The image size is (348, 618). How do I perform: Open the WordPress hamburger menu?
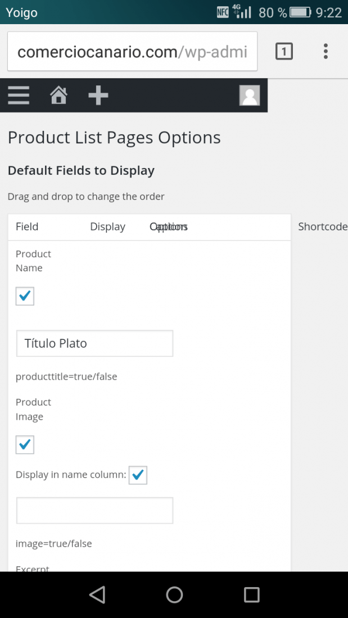[x=19, y=96]
